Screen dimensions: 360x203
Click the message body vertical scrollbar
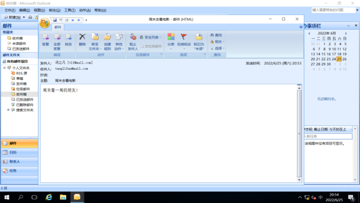[299, 133]
